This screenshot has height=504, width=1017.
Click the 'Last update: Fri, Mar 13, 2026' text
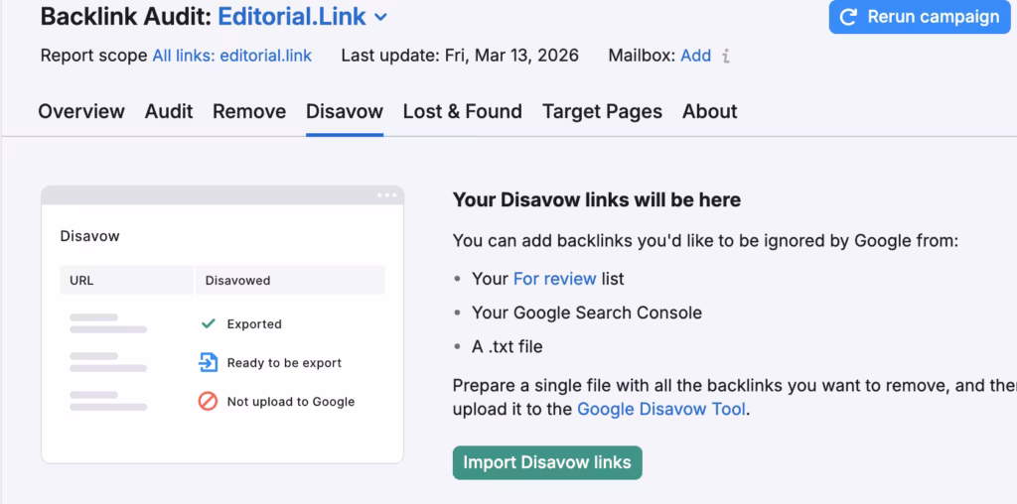tap(460, 56)
